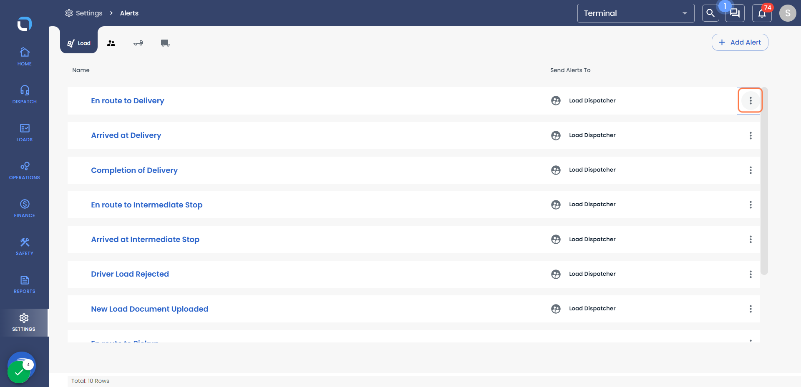Open the notifications bell
Viewport: 801px width, 387px height.
click(x=762, y=13)
